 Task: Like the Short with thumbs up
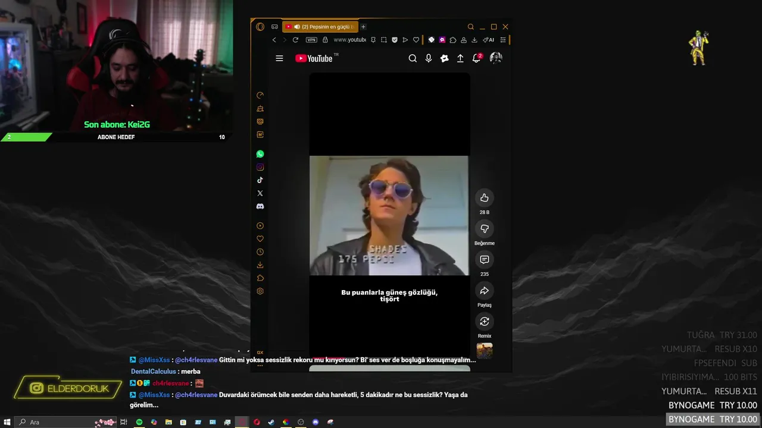tap(485, 198)
